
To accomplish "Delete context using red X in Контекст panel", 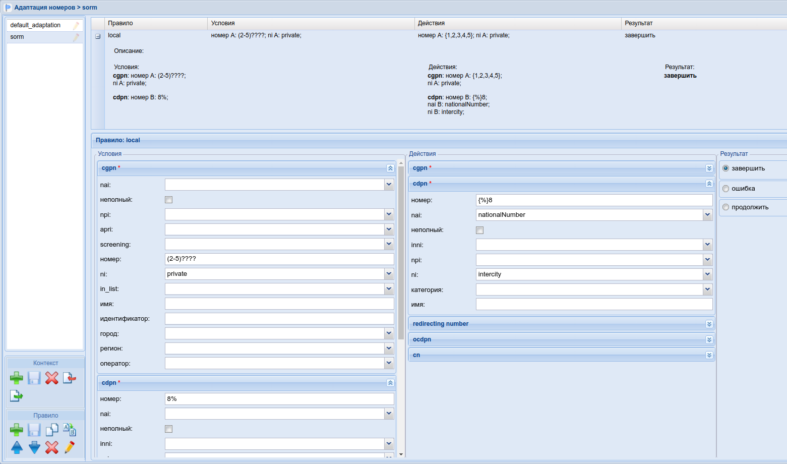I will click(51, 378).
